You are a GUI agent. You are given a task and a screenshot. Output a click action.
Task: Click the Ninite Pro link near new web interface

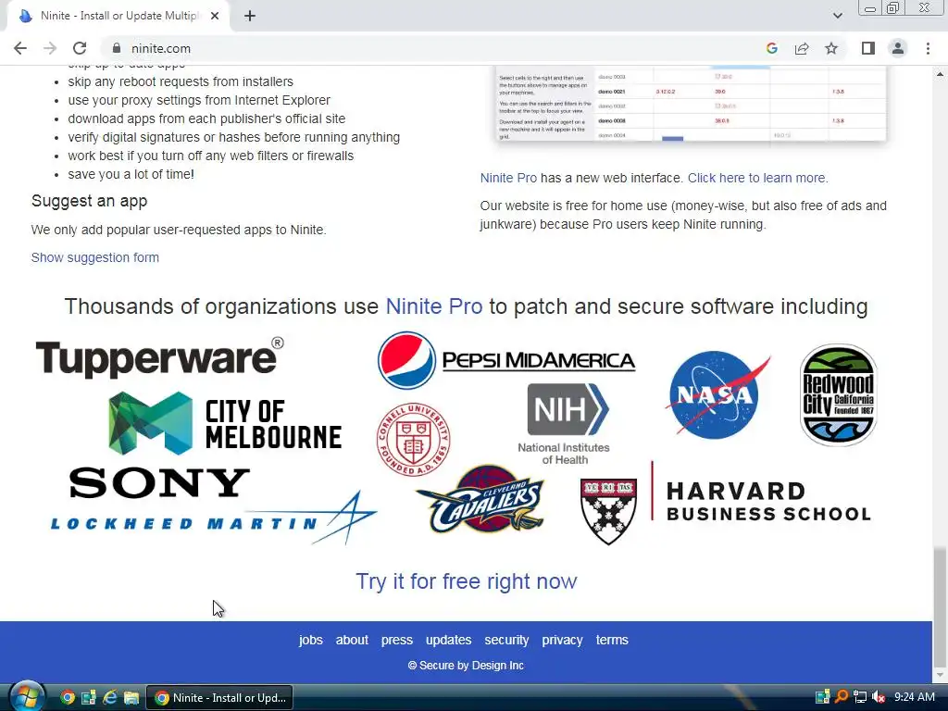point(508,178)
